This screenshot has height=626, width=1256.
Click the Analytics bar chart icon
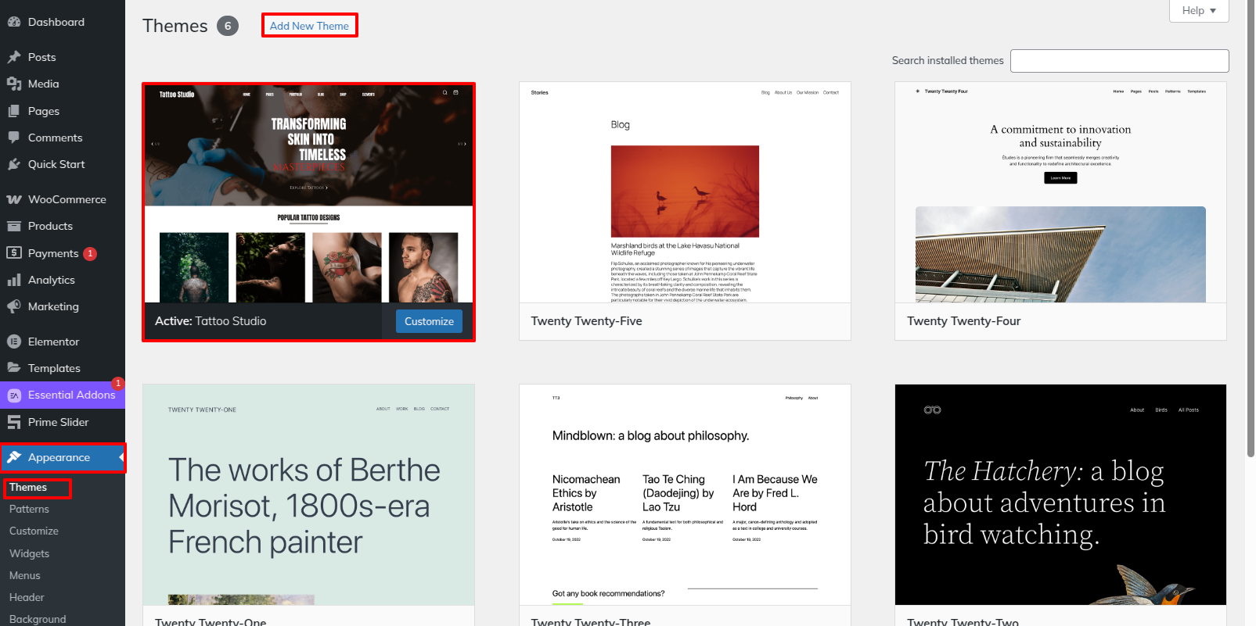(13, 280)
